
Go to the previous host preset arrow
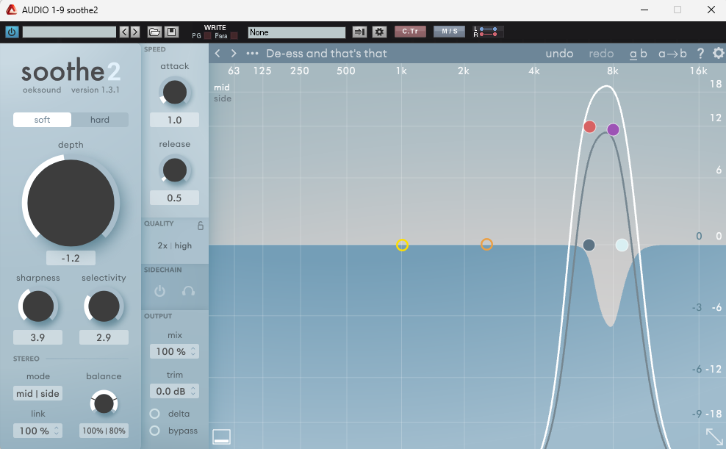124,32
